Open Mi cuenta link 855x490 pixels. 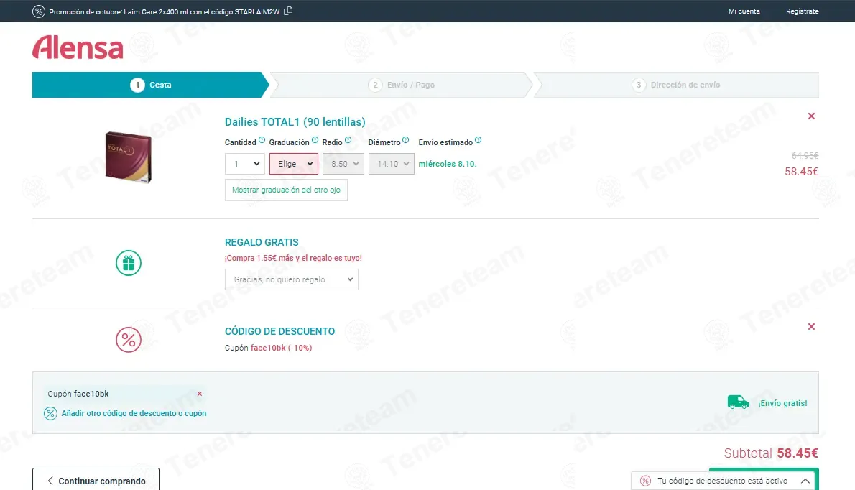(744, 11)
